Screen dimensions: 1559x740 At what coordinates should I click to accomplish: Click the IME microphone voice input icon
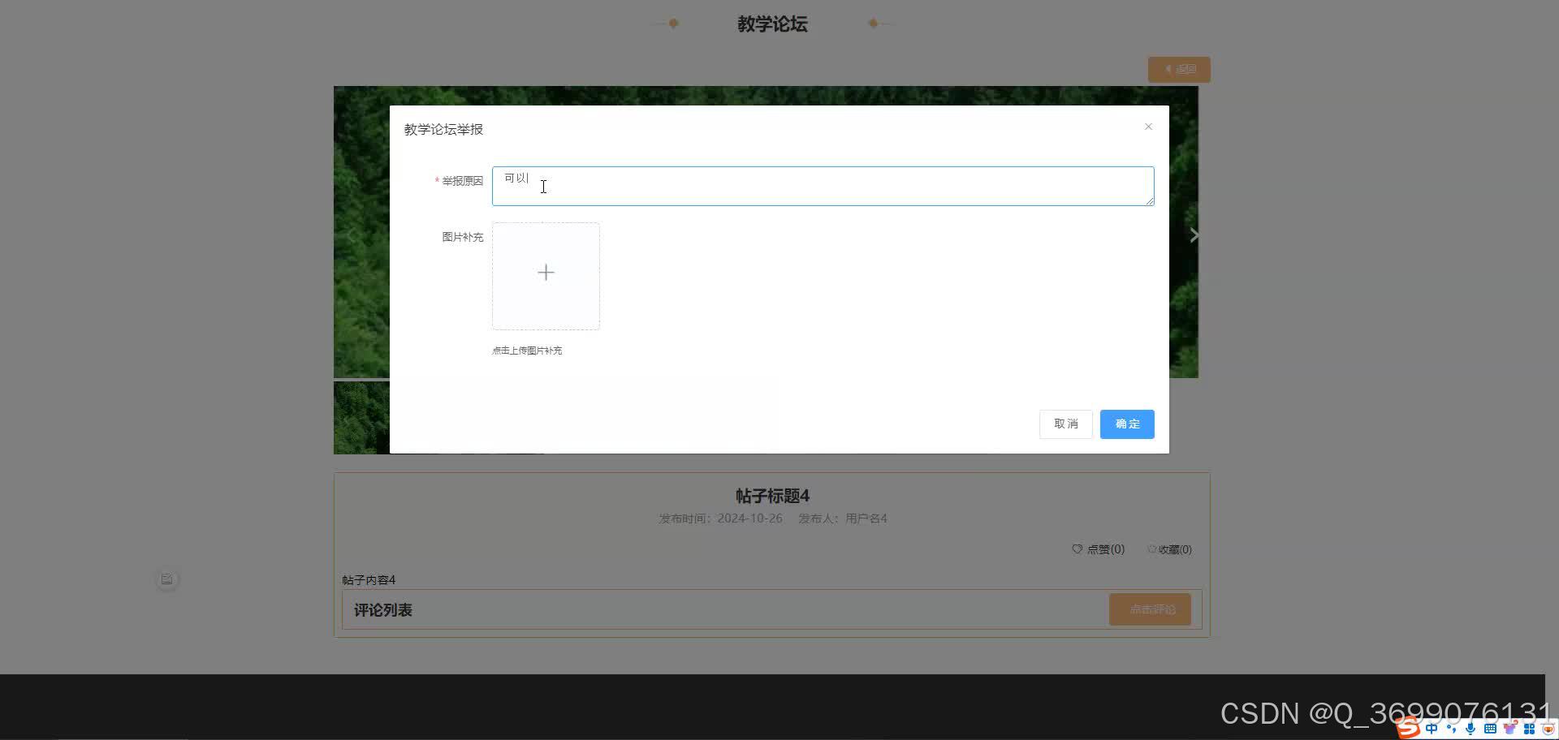(1470, 729)
